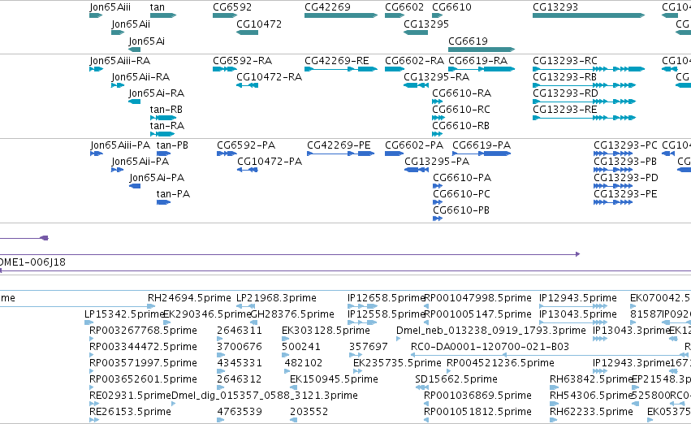Screen dimensions: 691x424
Task: Open protein label CG6602-PA
Action: (414, 145)
